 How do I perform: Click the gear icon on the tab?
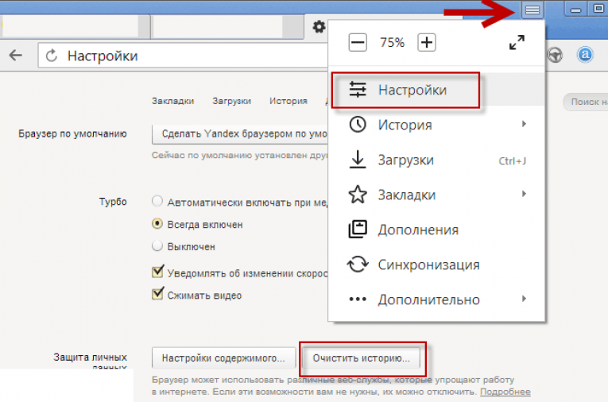point(319,27)
